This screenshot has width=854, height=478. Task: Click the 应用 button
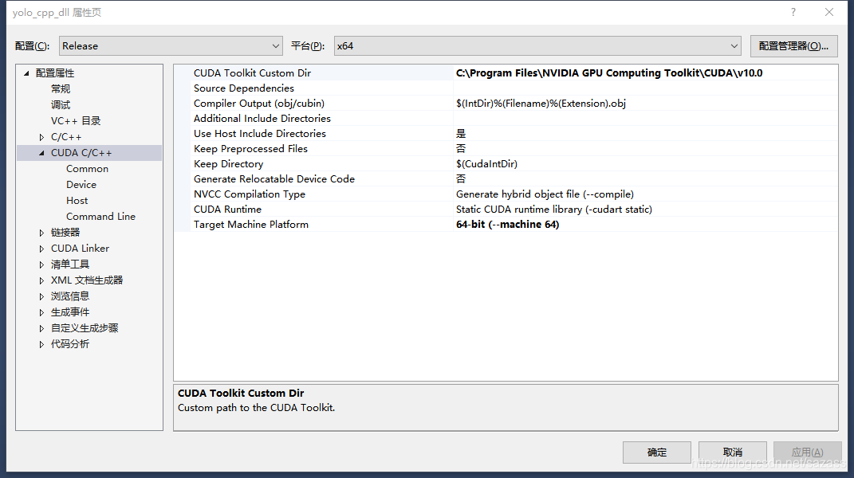click(808, 452)
